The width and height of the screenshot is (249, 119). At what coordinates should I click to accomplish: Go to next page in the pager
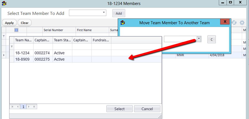(x=29, y=106)
